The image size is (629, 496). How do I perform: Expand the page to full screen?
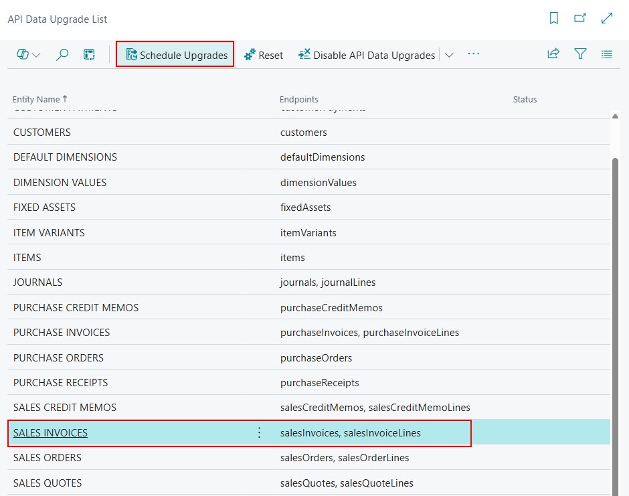606,19
